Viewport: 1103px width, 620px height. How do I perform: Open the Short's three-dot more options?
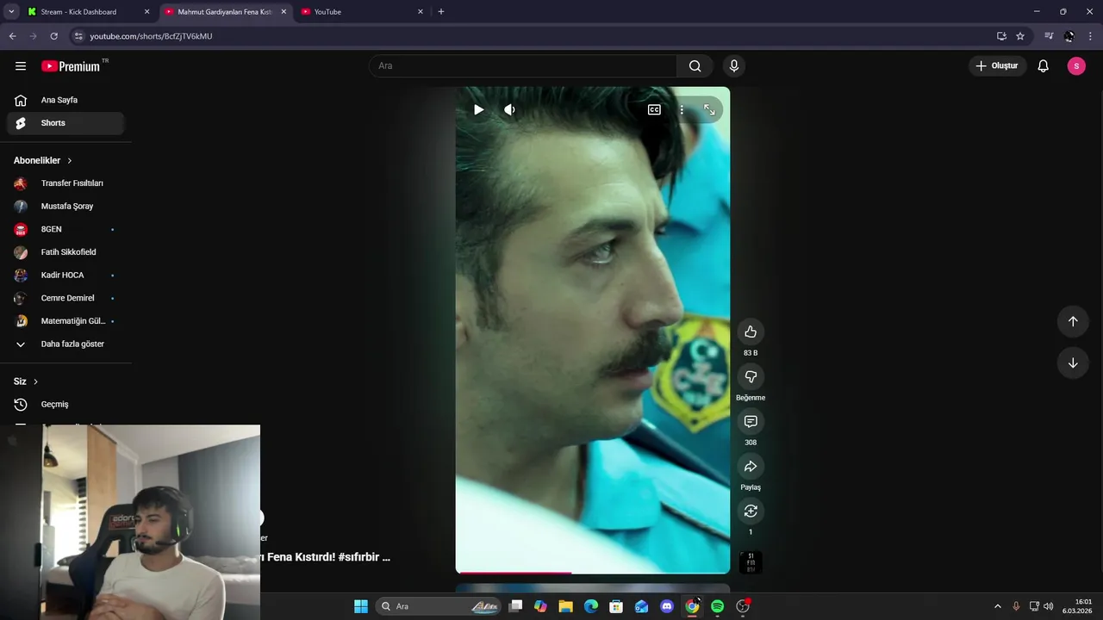pos(682,109)
